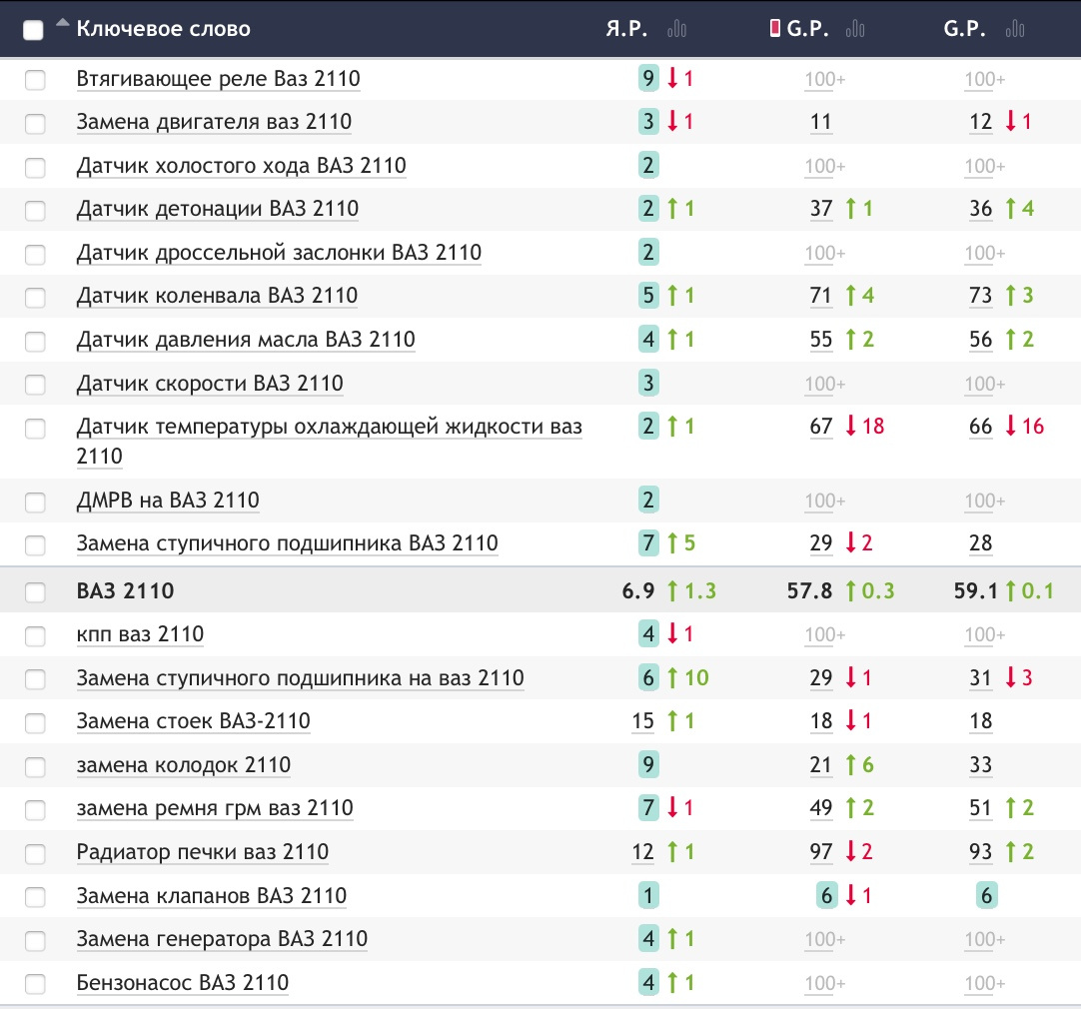Mark the Датчик детонации ВАЗ 2110 checkbox
This screenshot has height=1009, width=1081.
coord(35,210)
